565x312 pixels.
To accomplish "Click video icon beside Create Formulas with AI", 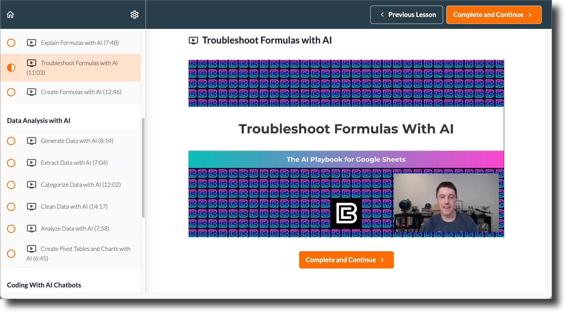I will click(32, 92).
